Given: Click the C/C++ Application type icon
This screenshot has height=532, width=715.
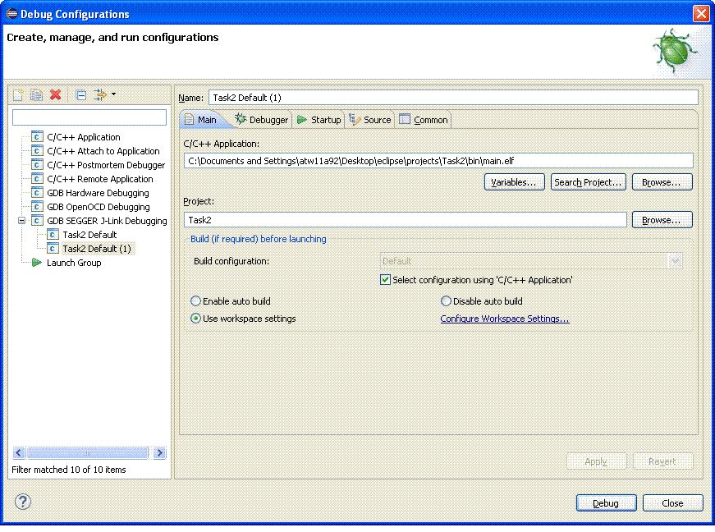Looking at the screenshot, I should [x=38, y=137].
